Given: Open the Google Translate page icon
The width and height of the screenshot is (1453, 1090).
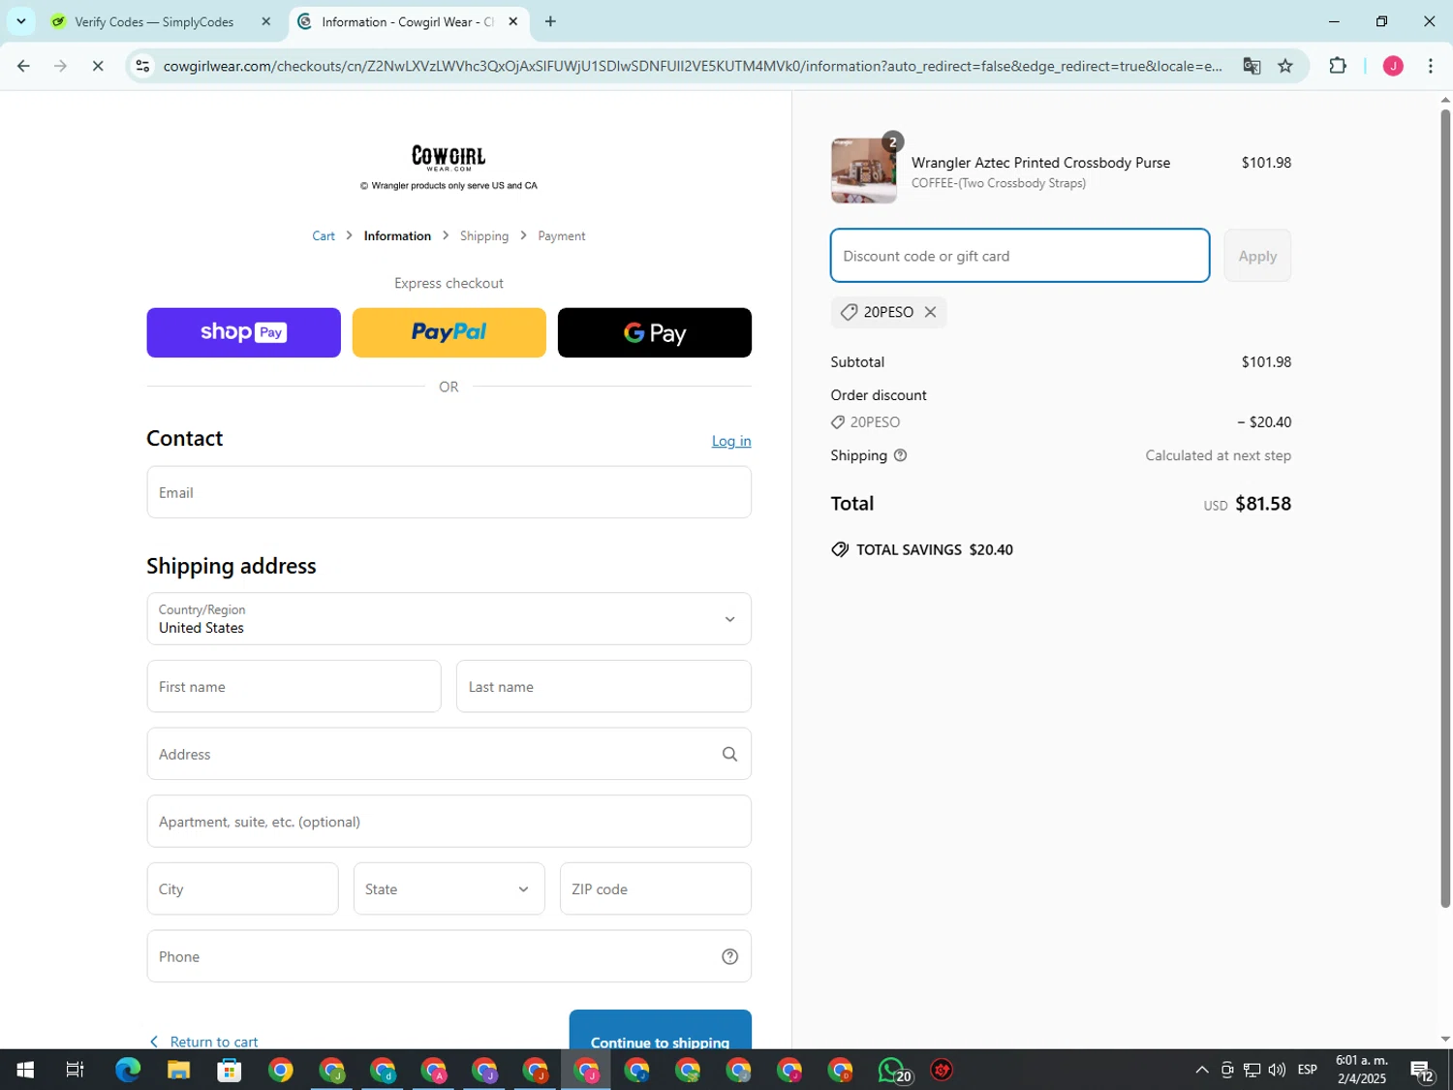Looking at the screenshot, I should 1252,66.
